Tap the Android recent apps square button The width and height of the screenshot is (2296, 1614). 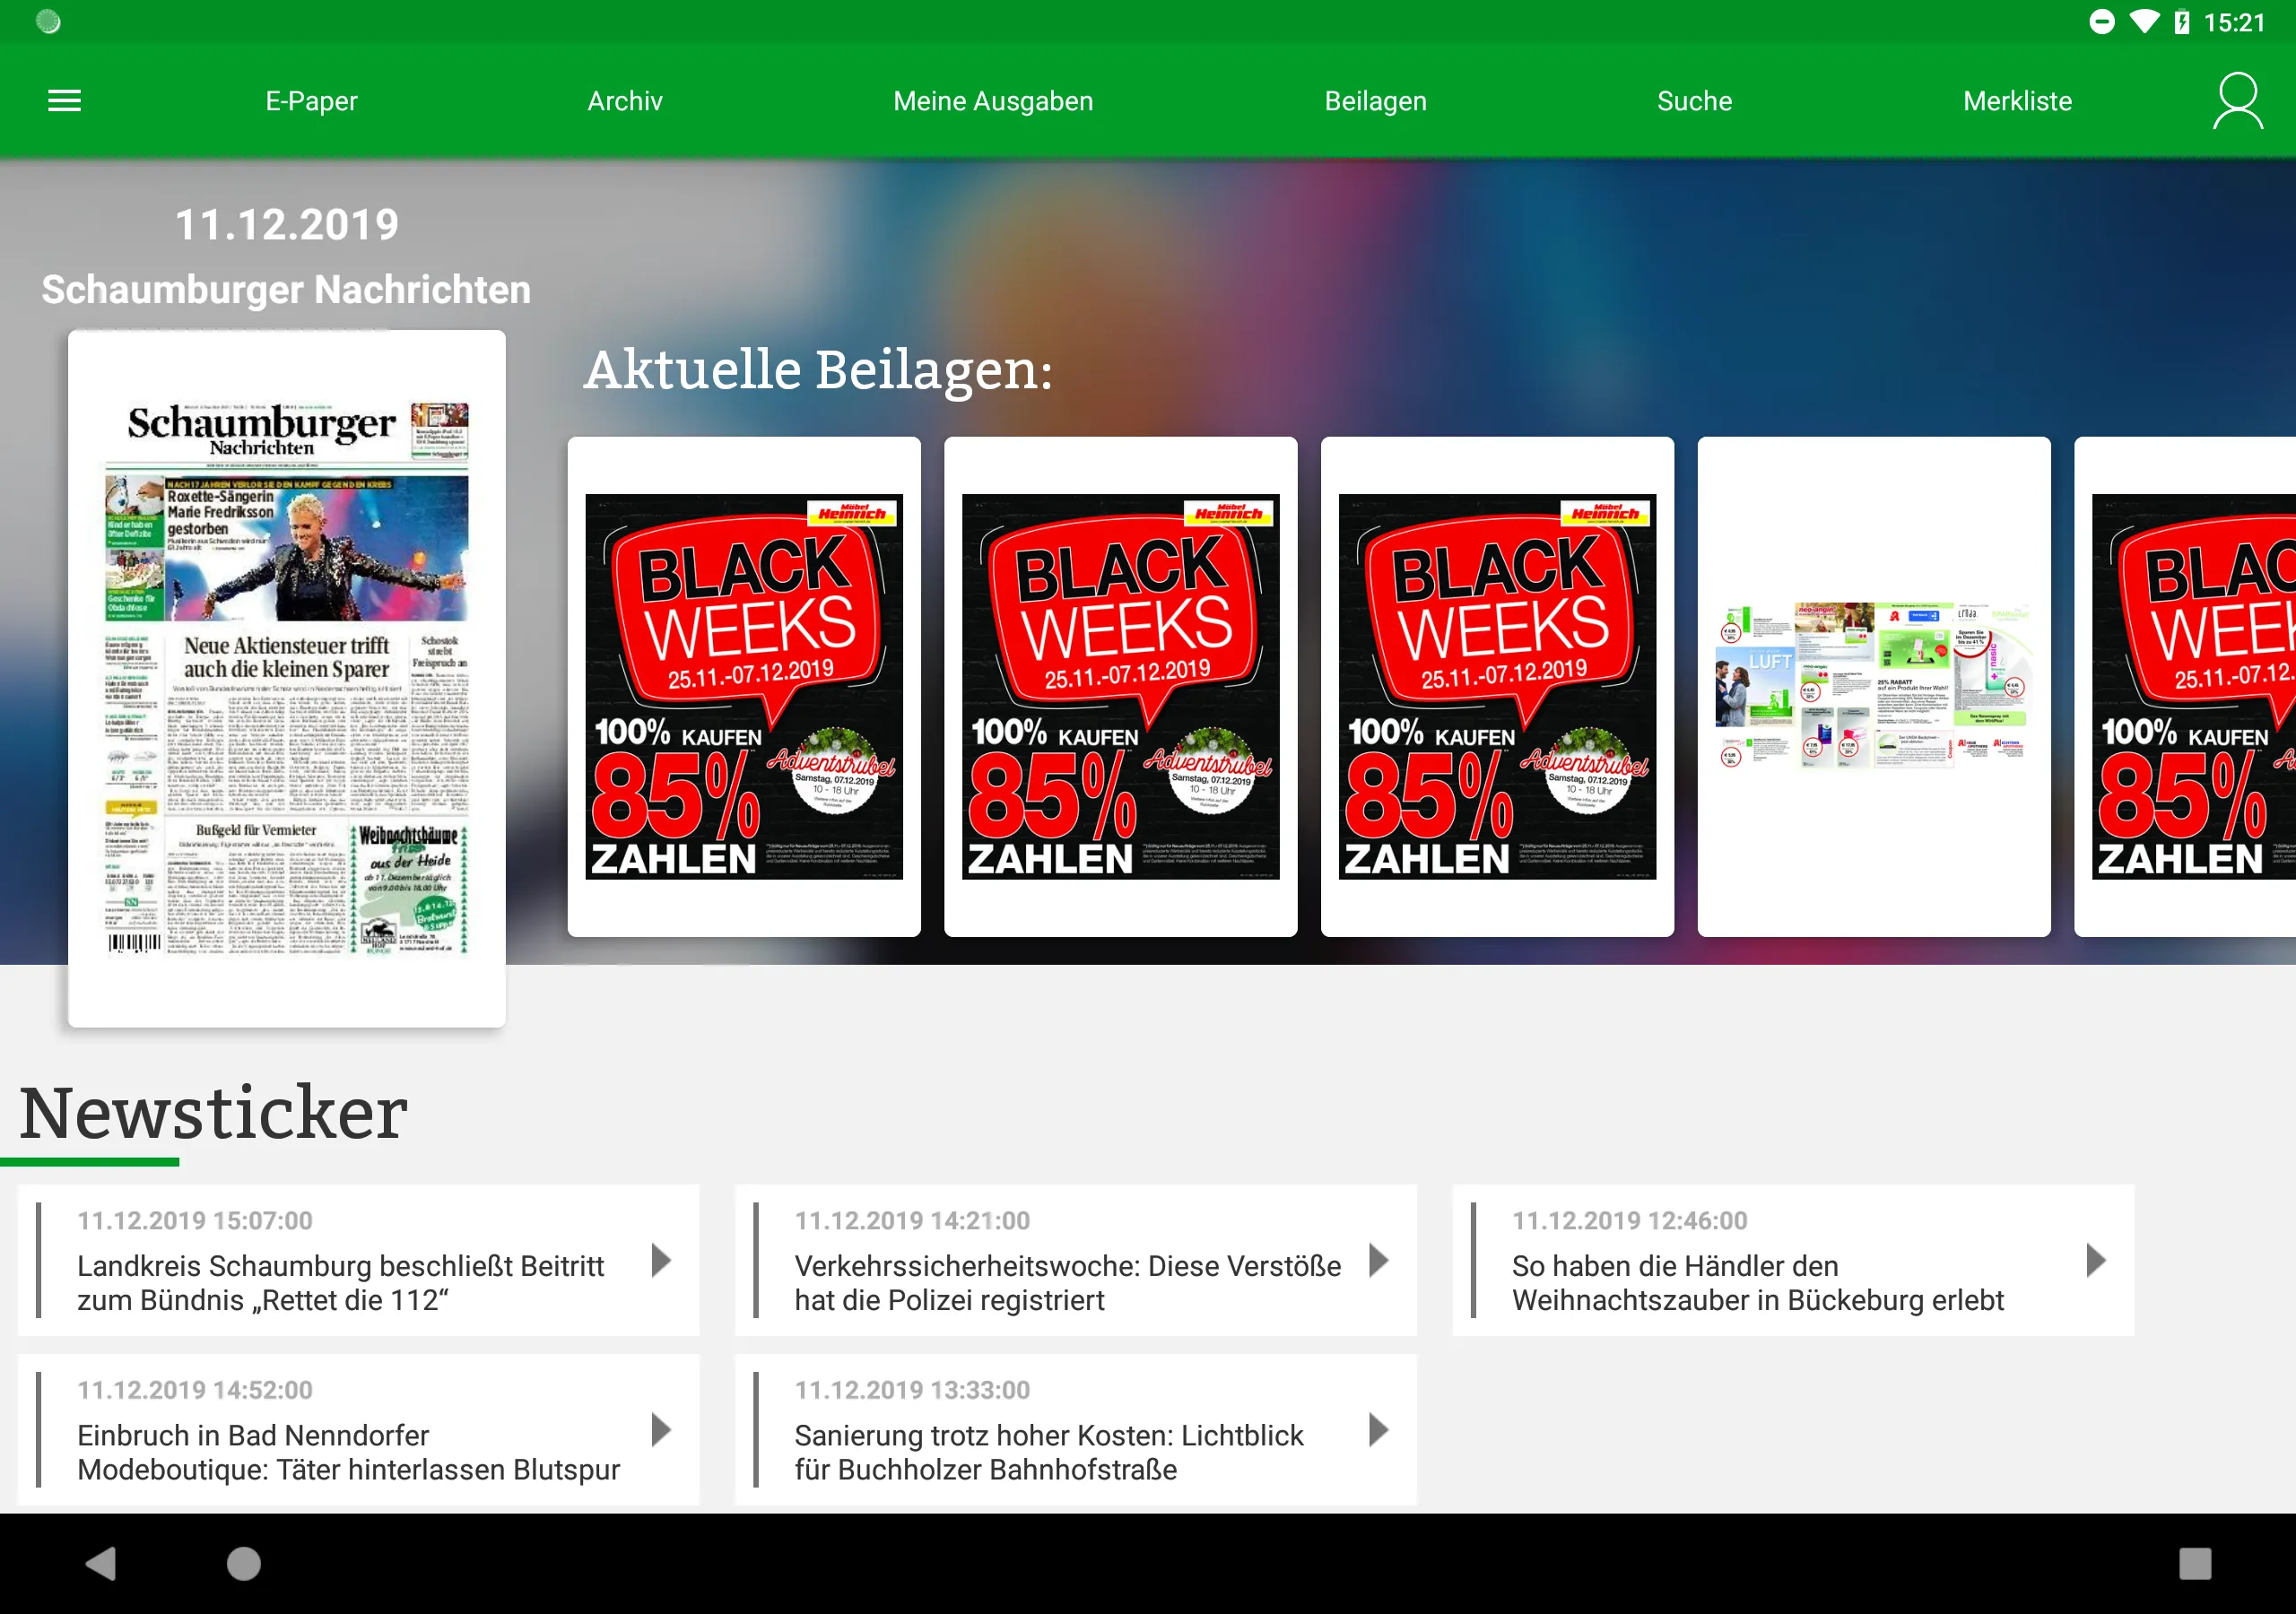tap(2194, 1563)
